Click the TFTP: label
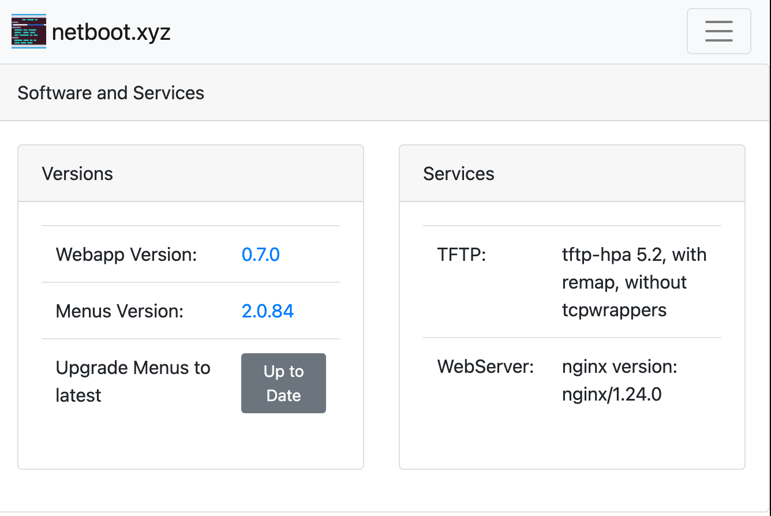The image size is (771, 516). pyautogui.click(x=462, y=255)
